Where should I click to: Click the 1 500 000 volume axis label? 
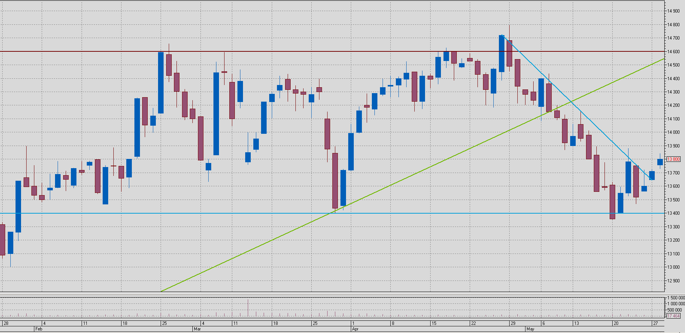click(676, 298)
